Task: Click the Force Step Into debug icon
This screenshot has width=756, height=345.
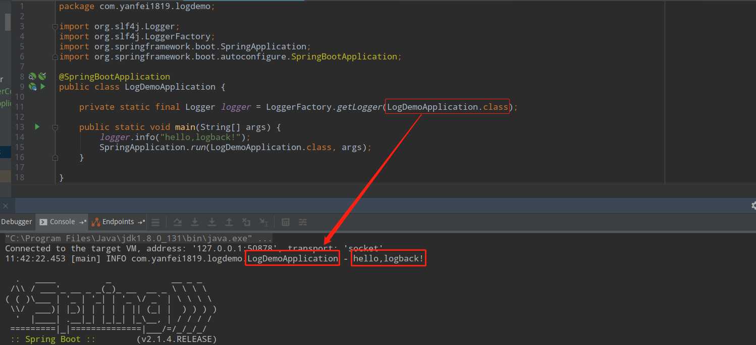Action: point(212,222)
